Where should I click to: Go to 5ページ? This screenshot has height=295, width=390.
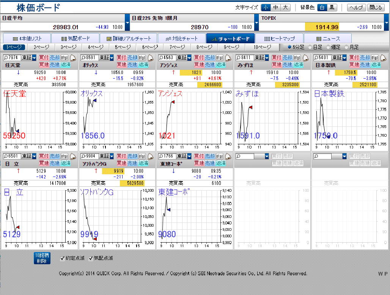[x=123, y=47]
